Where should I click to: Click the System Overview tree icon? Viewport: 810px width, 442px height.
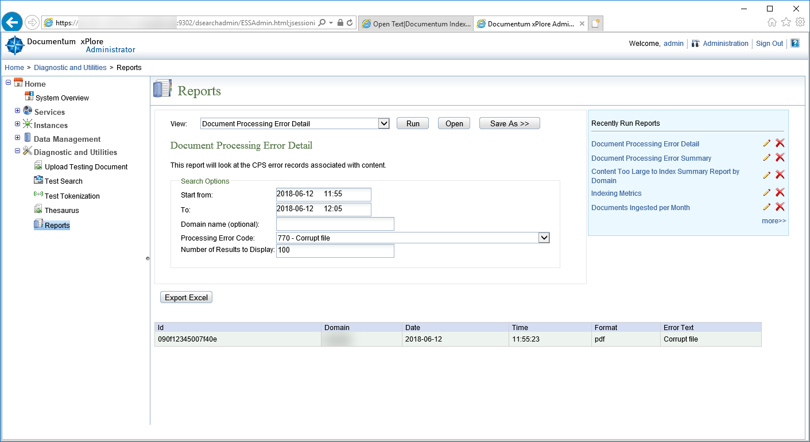(29, 96)
